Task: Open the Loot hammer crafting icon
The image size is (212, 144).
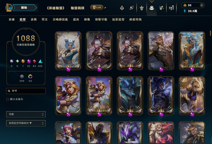Action: point(161,8)
